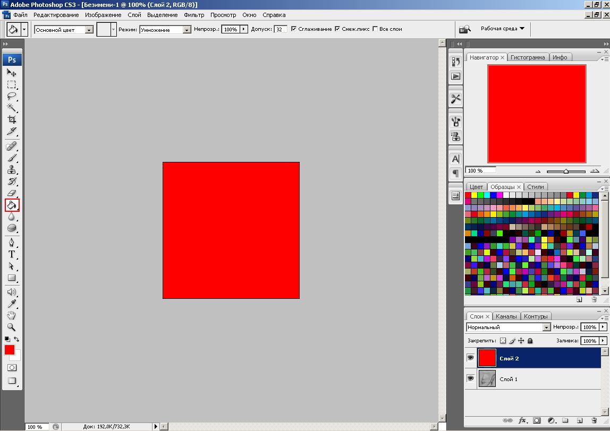The image size is (610, 431).
Task: Open the Рабочая среда workspace button
Action: point(502,29)
